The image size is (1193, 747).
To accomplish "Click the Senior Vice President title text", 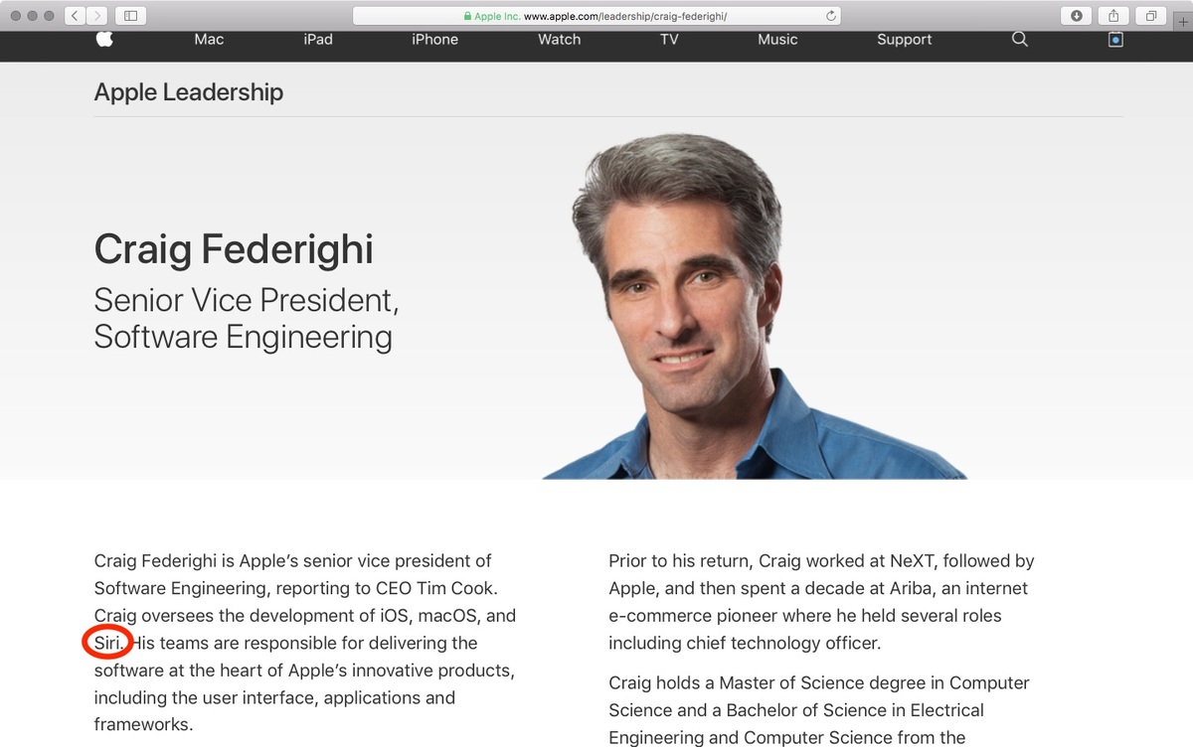I will tap(247, 318).
